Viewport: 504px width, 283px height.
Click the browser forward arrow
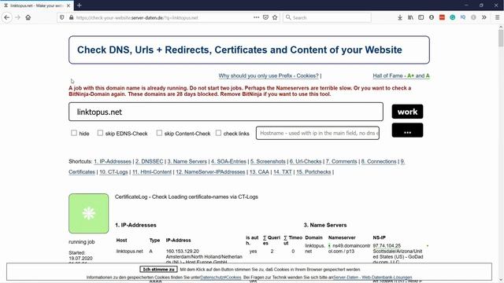[x=17, y=17]
